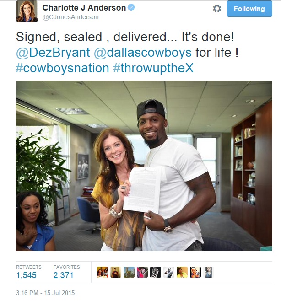281x301 pixels.
Task: Open the @CJonesAnderson handle
Action: (x=70, y=17)
